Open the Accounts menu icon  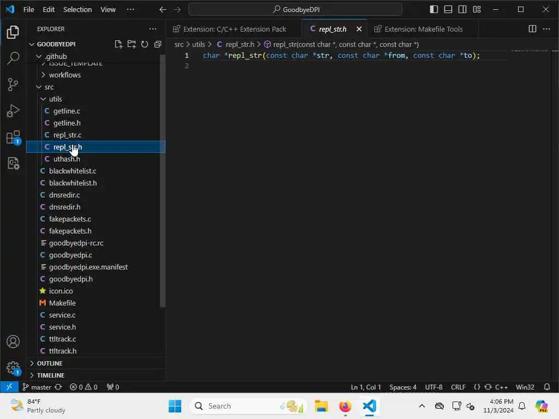click(x=13, y=342)
